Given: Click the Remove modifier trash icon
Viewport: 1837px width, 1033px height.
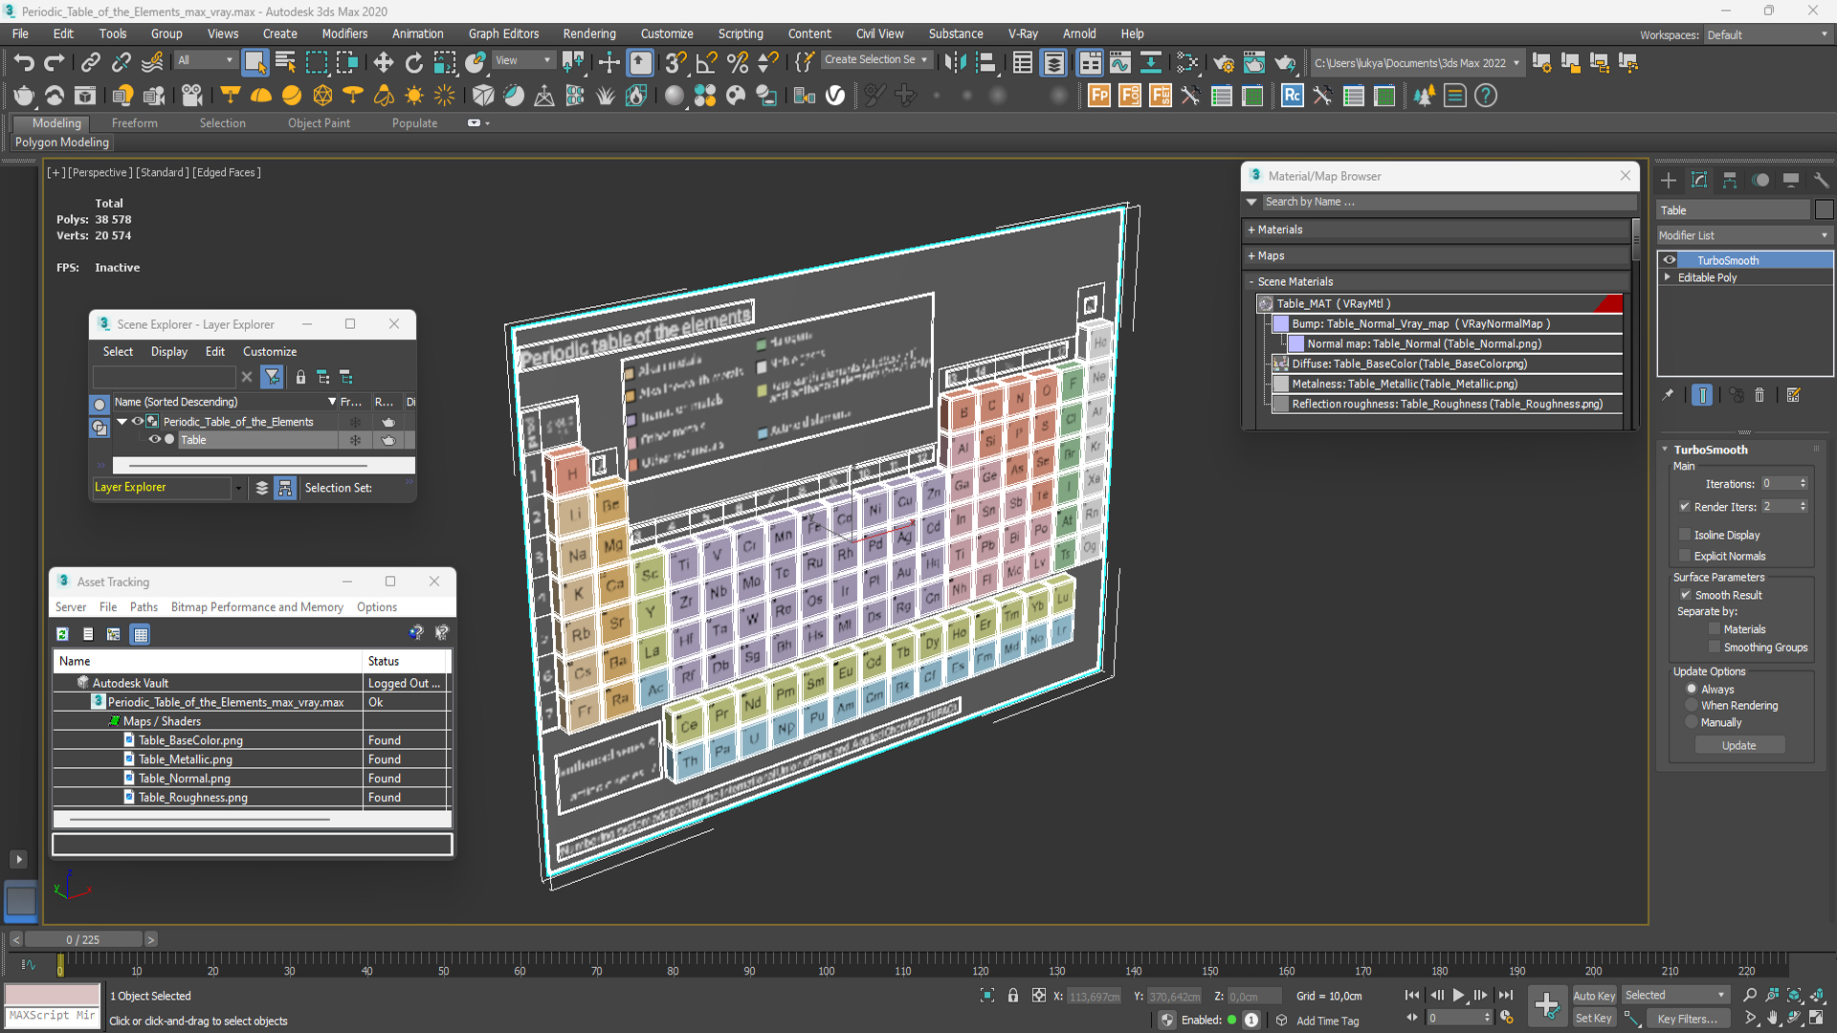Looking at the screenshot, I should pyautogui.click(x=1760, y=395).
